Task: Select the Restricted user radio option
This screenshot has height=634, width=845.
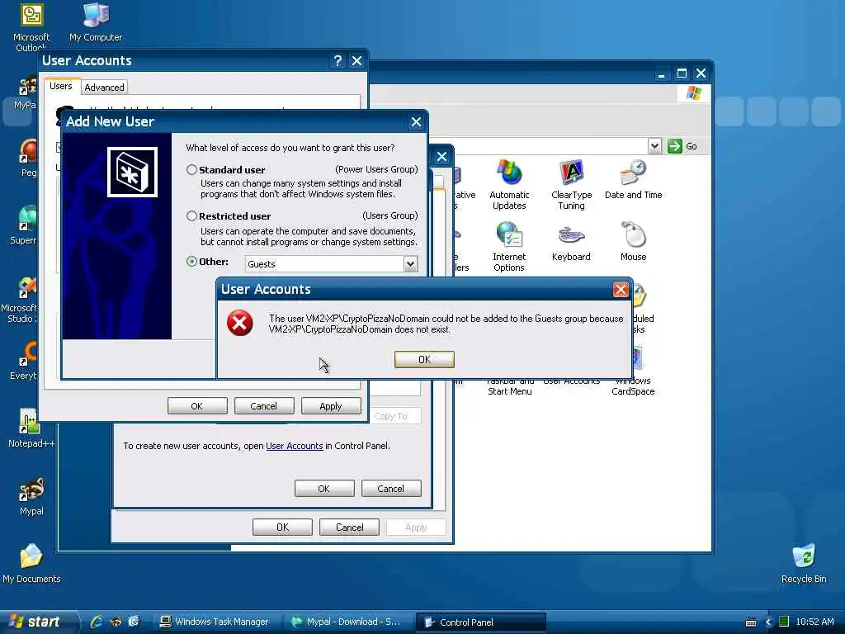Action: point(191,216)
